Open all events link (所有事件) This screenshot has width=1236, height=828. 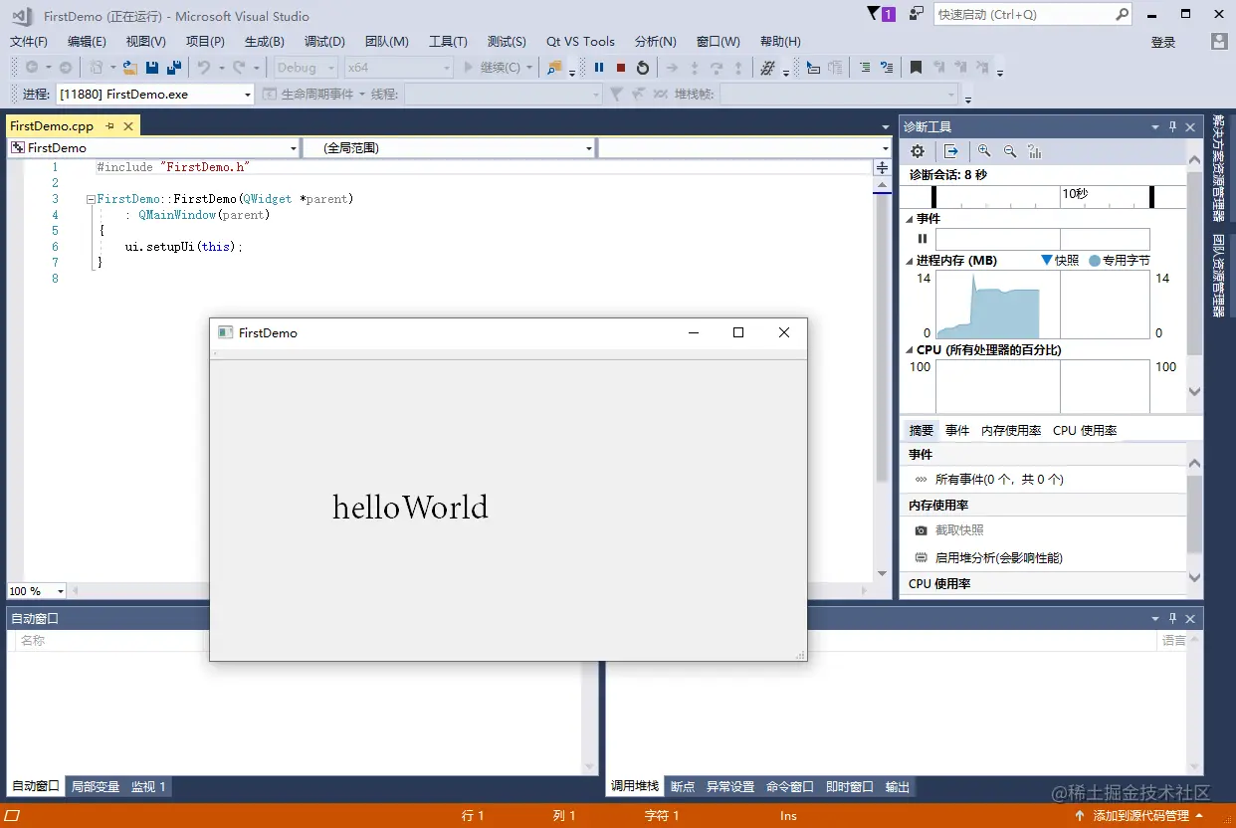pyautogui.click(x=999, y=479)
